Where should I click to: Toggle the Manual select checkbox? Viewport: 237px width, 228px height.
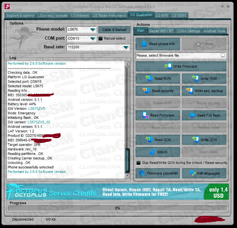pyautogui.click(x=100, y=39)
